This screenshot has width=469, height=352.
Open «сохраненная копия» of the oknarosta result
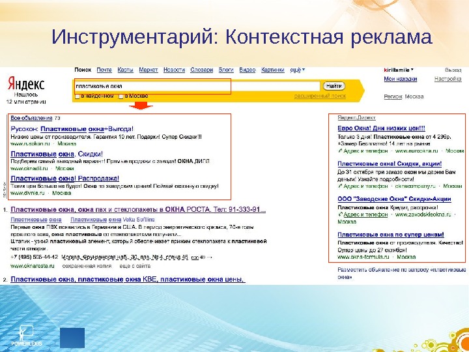(87, 266)
